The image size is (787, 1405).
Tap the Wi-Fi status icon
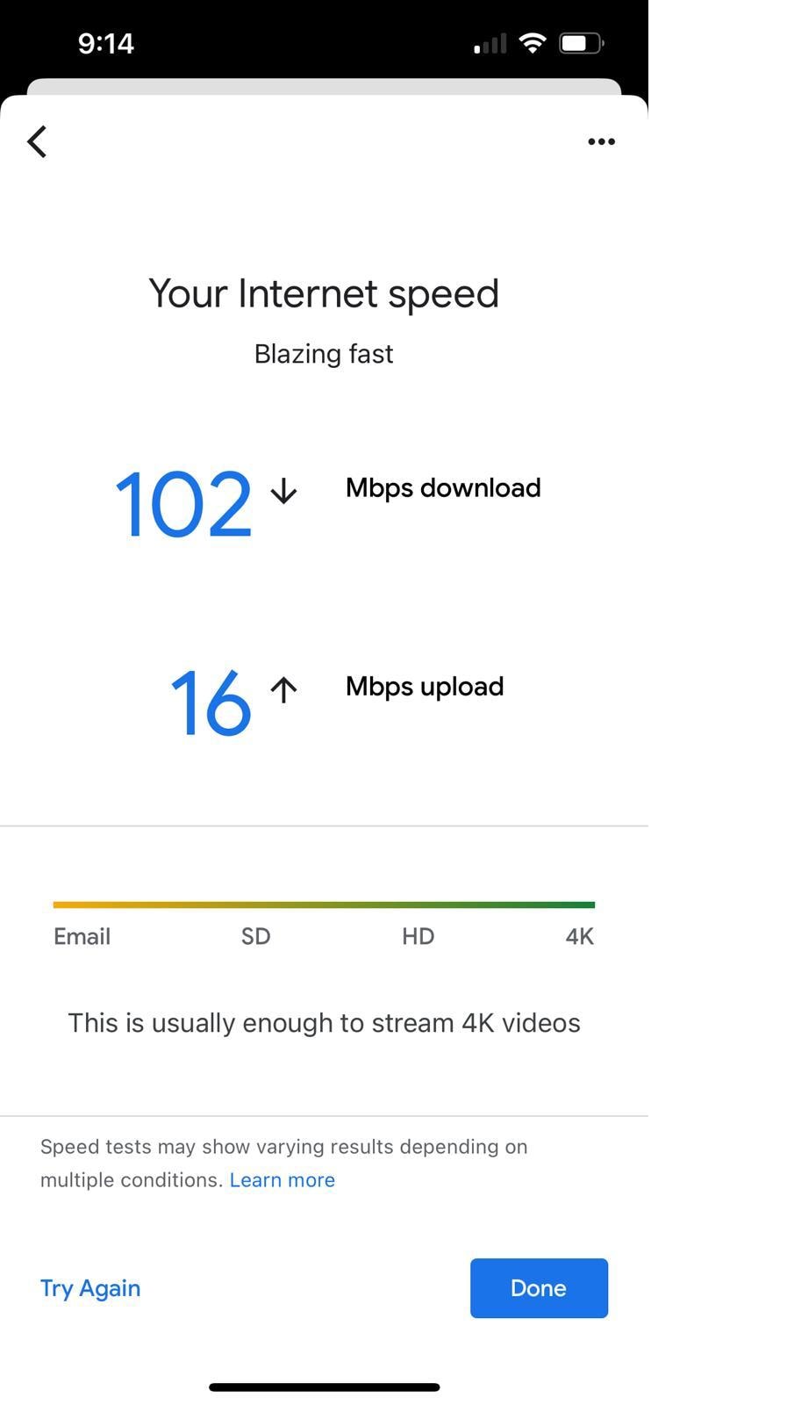(x=533, y=43)
